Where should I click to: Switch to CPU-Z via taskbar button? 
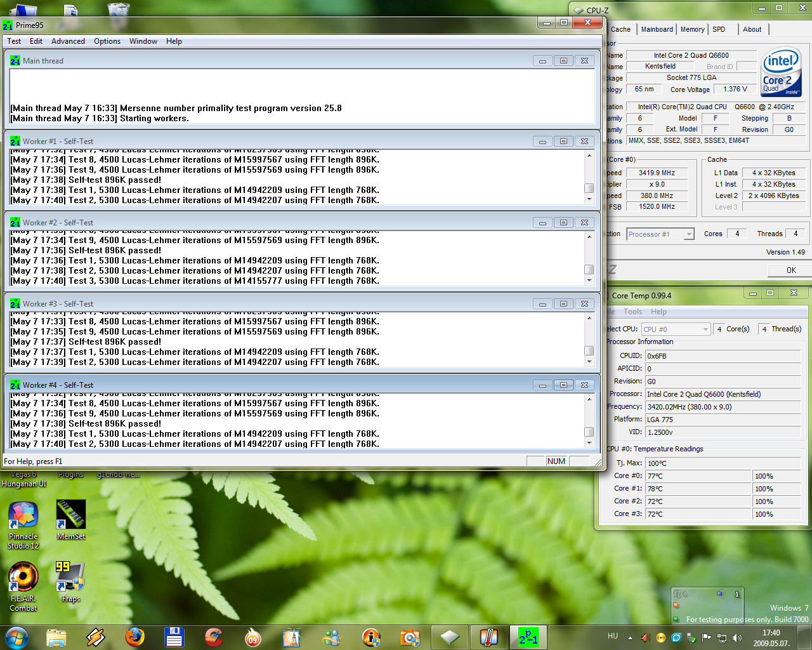(450, 637)
